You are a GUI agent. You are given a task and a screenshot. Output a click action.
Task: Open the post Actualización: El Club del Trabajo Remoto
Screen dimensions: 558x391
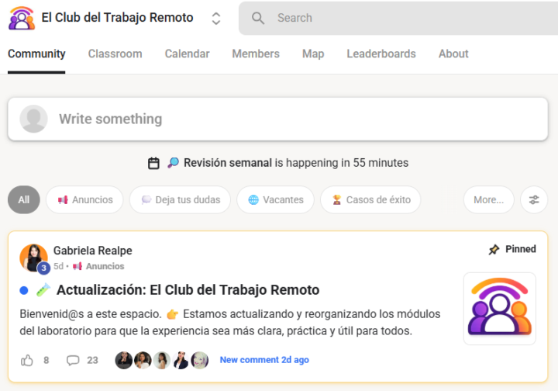188,290
